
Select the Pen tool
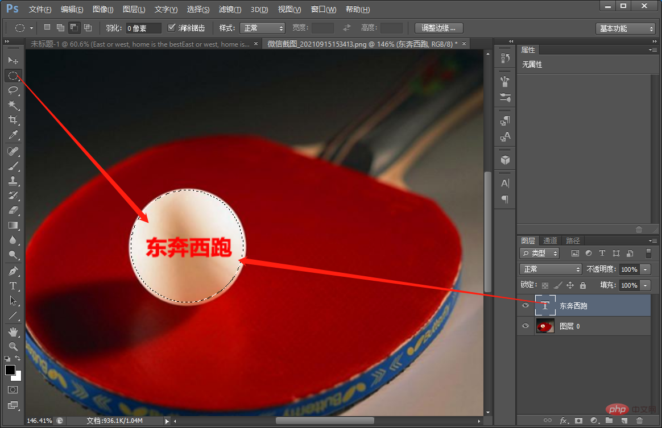[13, 271]
